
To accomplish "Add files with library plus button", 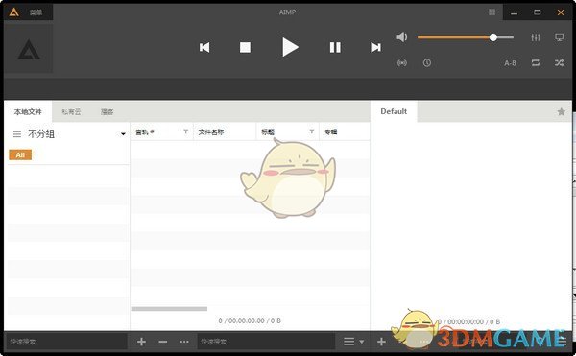I will (x=141, y=342).
